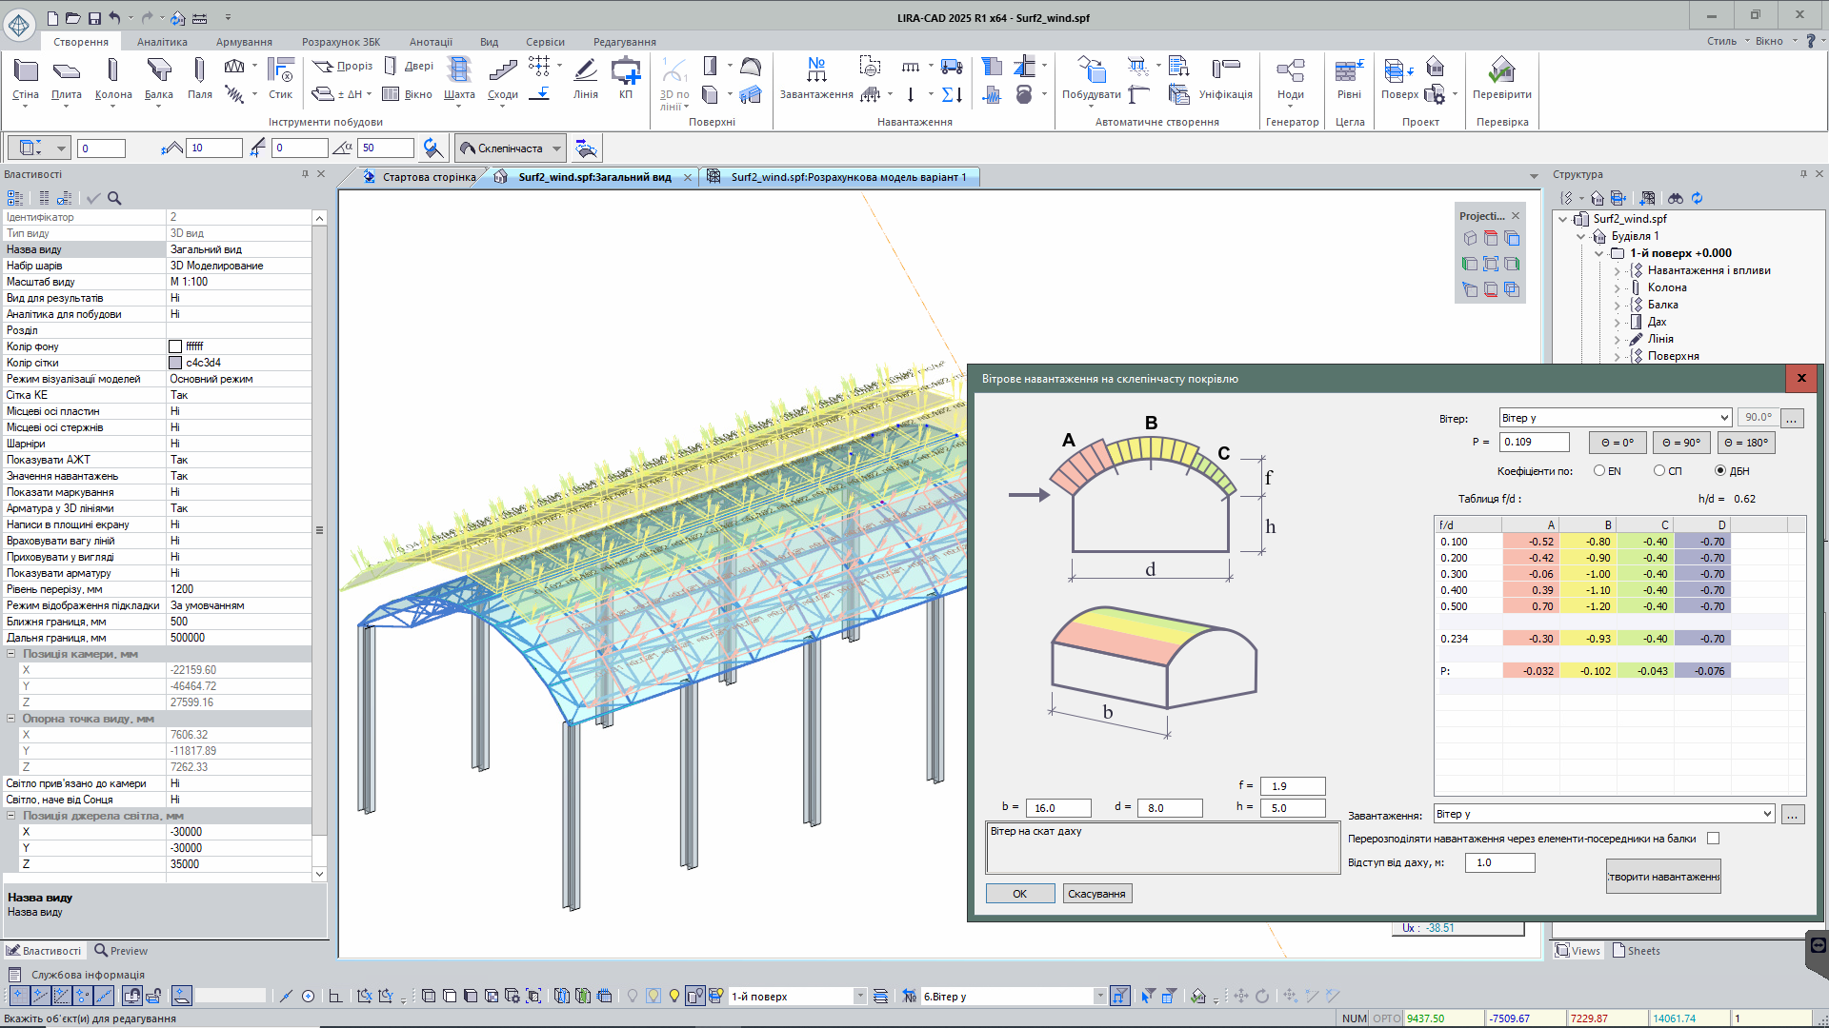
Task: Open the Розрахункова модель варіант 1 tab
Action: [847, 177]
